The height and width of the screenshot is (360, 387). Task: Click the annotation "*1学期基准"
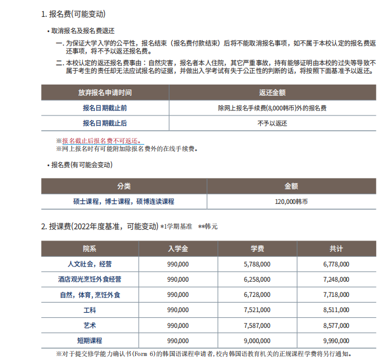(x=176, y=226)
